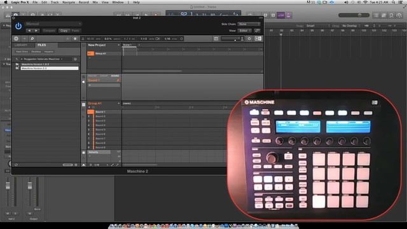Select the Maschine Version 2.0 file

tap(50, 68)
